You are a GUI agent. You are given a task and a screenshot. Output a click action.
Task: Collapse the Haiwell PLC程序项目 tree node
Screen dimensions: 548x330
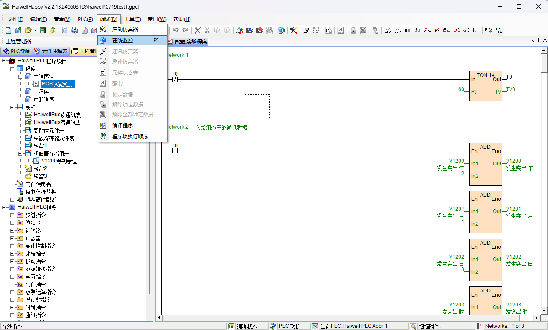click(x=4, y=61)
